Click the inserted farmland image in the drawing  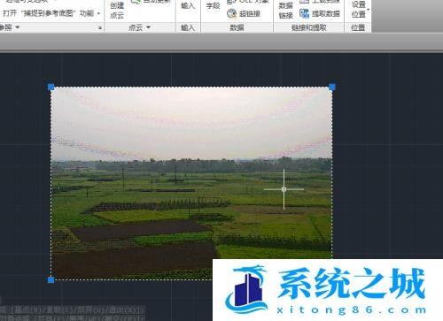click(191, 183)
